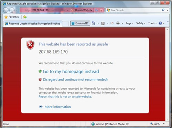Open the Print options dropdown arrow

coord(122,23)
